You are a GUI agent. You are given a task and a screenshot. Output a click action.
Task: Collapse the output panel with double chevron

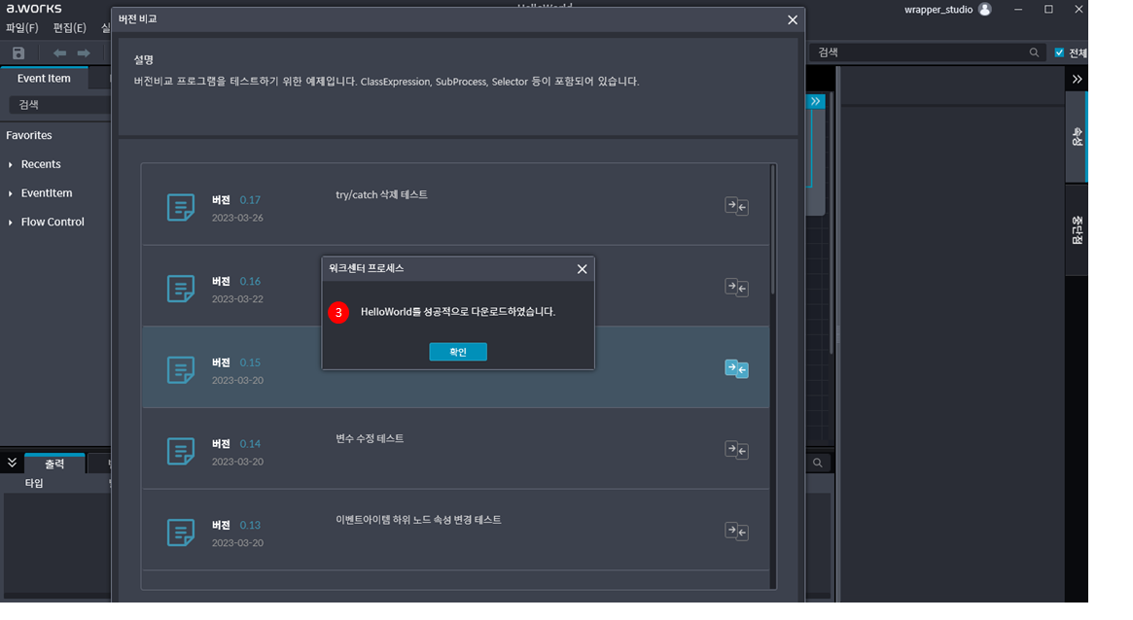(x=12, y=463)
